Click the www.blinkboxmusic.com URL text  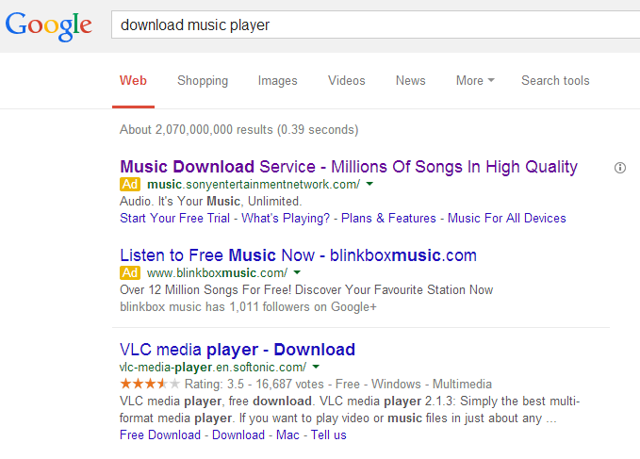[217, 272]
